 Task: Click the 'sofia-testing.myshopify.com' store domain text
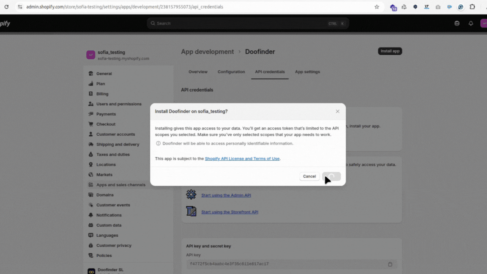coord(123,58)
